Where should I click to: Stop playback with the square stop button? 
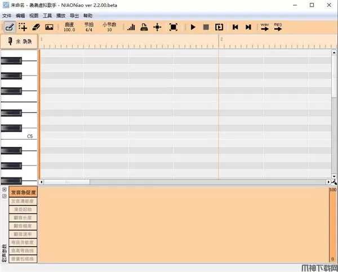[x=206, y=27]
